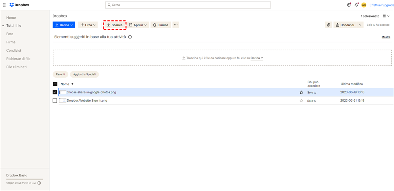Open the notifications bell
This screenshot has width=394, height=191.
356,5
